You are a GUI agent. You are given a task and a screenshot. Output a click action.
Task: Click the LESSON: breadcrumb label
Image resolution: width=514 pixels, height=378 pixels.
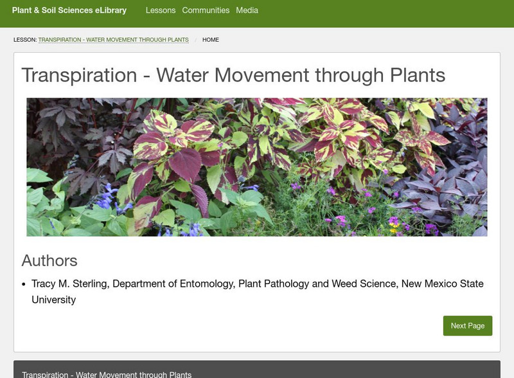[x=25, y=40]
